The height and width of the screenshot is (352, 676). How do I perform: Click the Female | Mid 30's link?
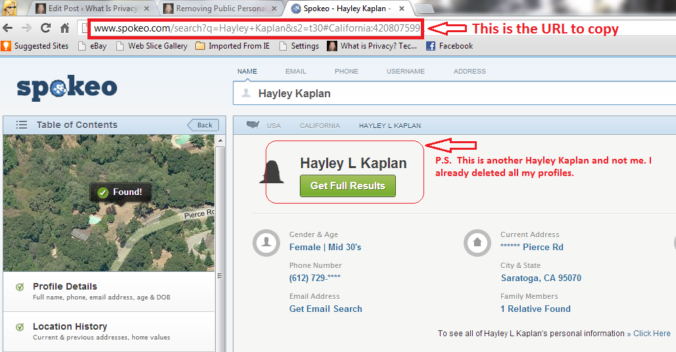point(326,248)
